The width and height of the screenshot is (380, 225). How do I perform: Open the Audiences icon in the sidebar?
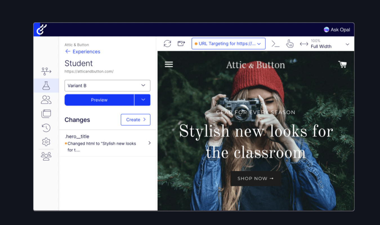46,100
